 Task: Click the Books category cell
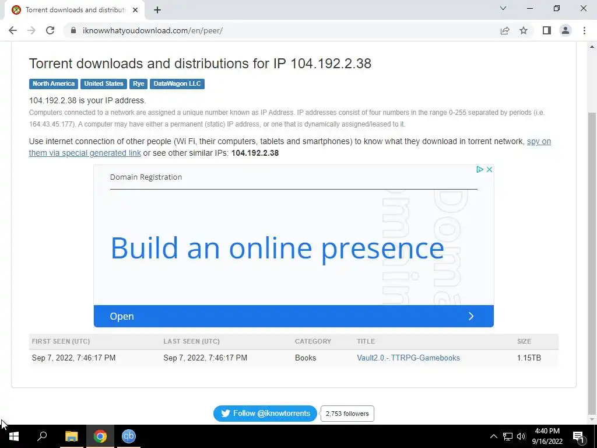coord(305,358)
